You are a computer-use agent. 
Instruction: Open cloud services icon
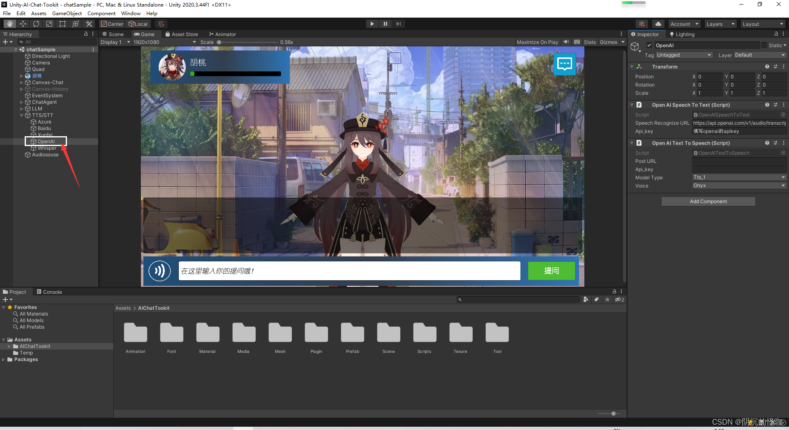pos(658,24)
